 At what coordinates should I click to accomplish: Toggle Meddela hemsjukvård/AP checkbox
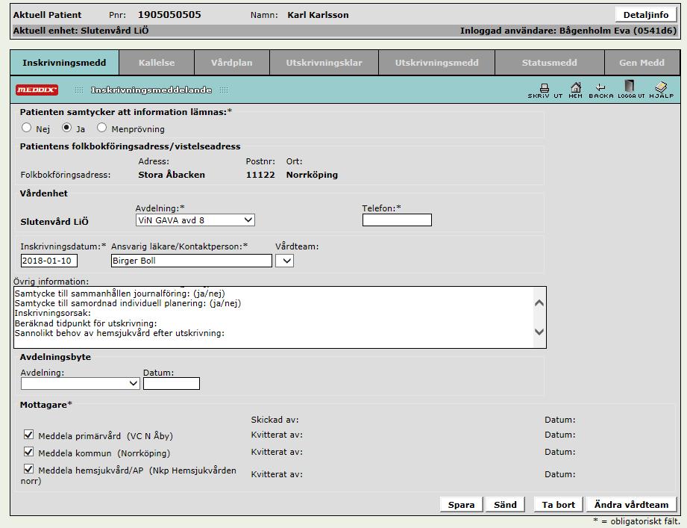coord(28,469)
